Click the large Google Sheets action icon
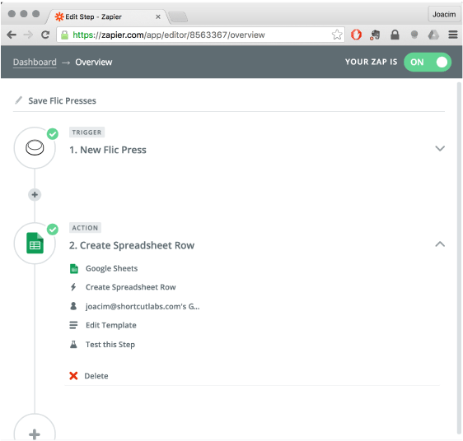The image size is (463, 441). click(x=35, y=243)
